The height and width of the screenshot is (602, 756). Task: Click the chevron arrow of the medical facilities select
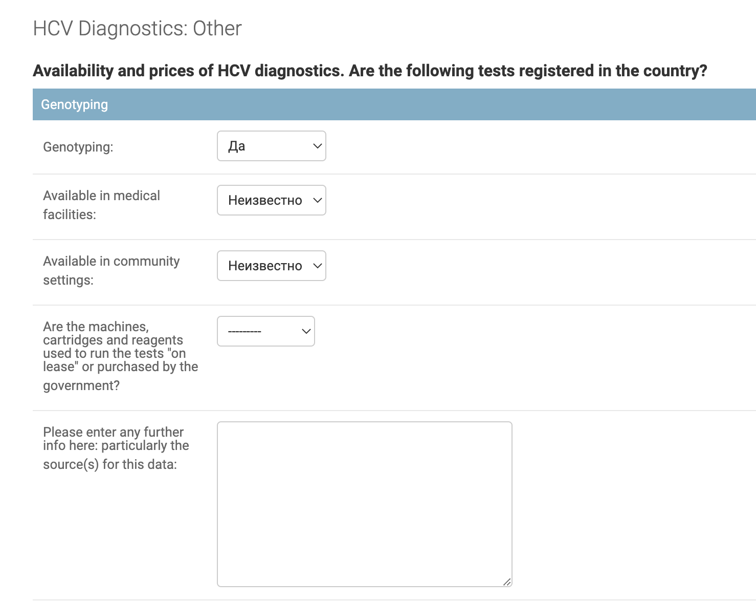coord(317,200)
